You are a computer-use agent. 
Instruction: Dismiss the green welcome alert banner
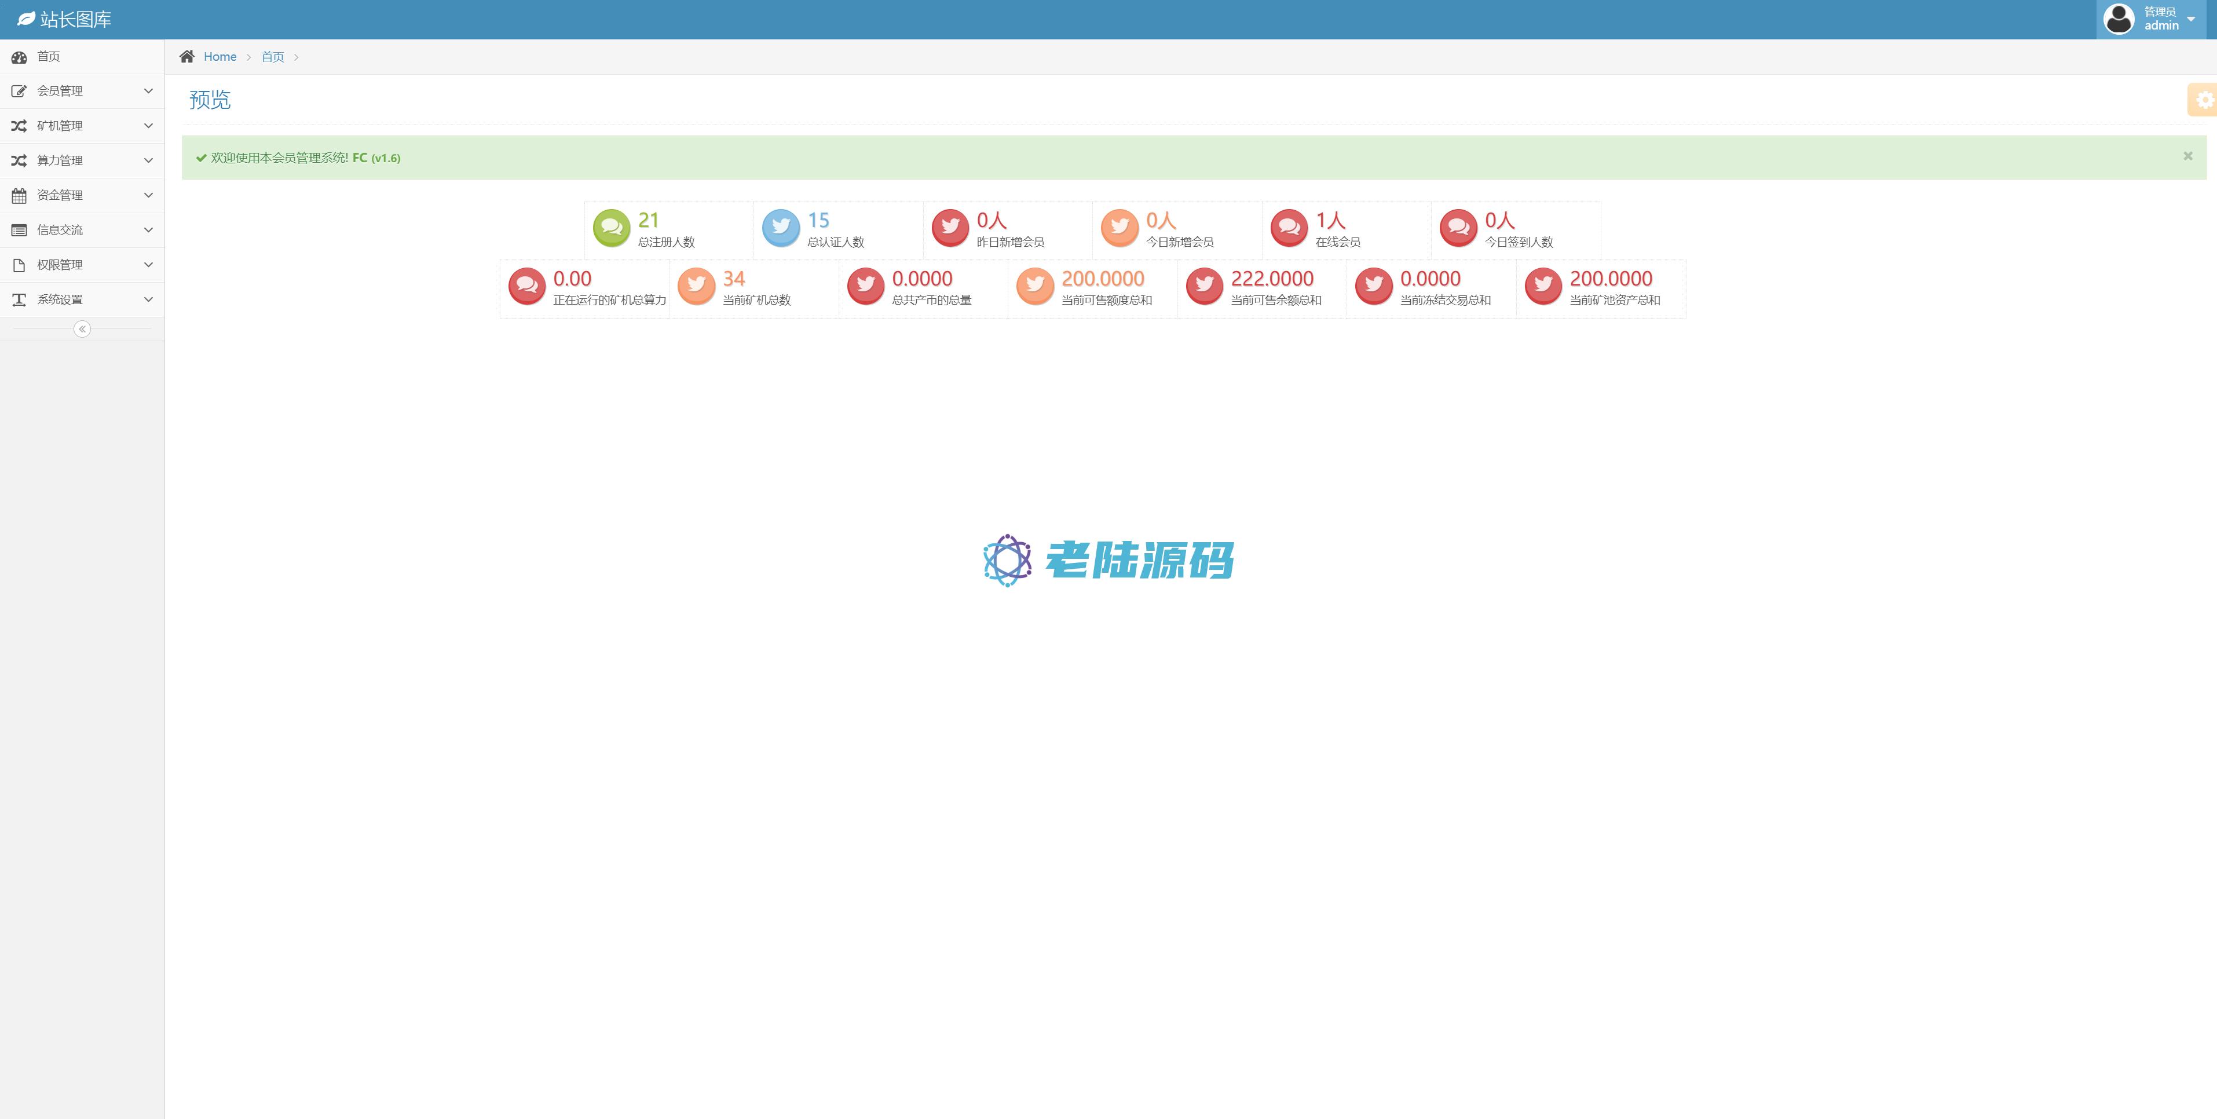(x=2187, y=156)
